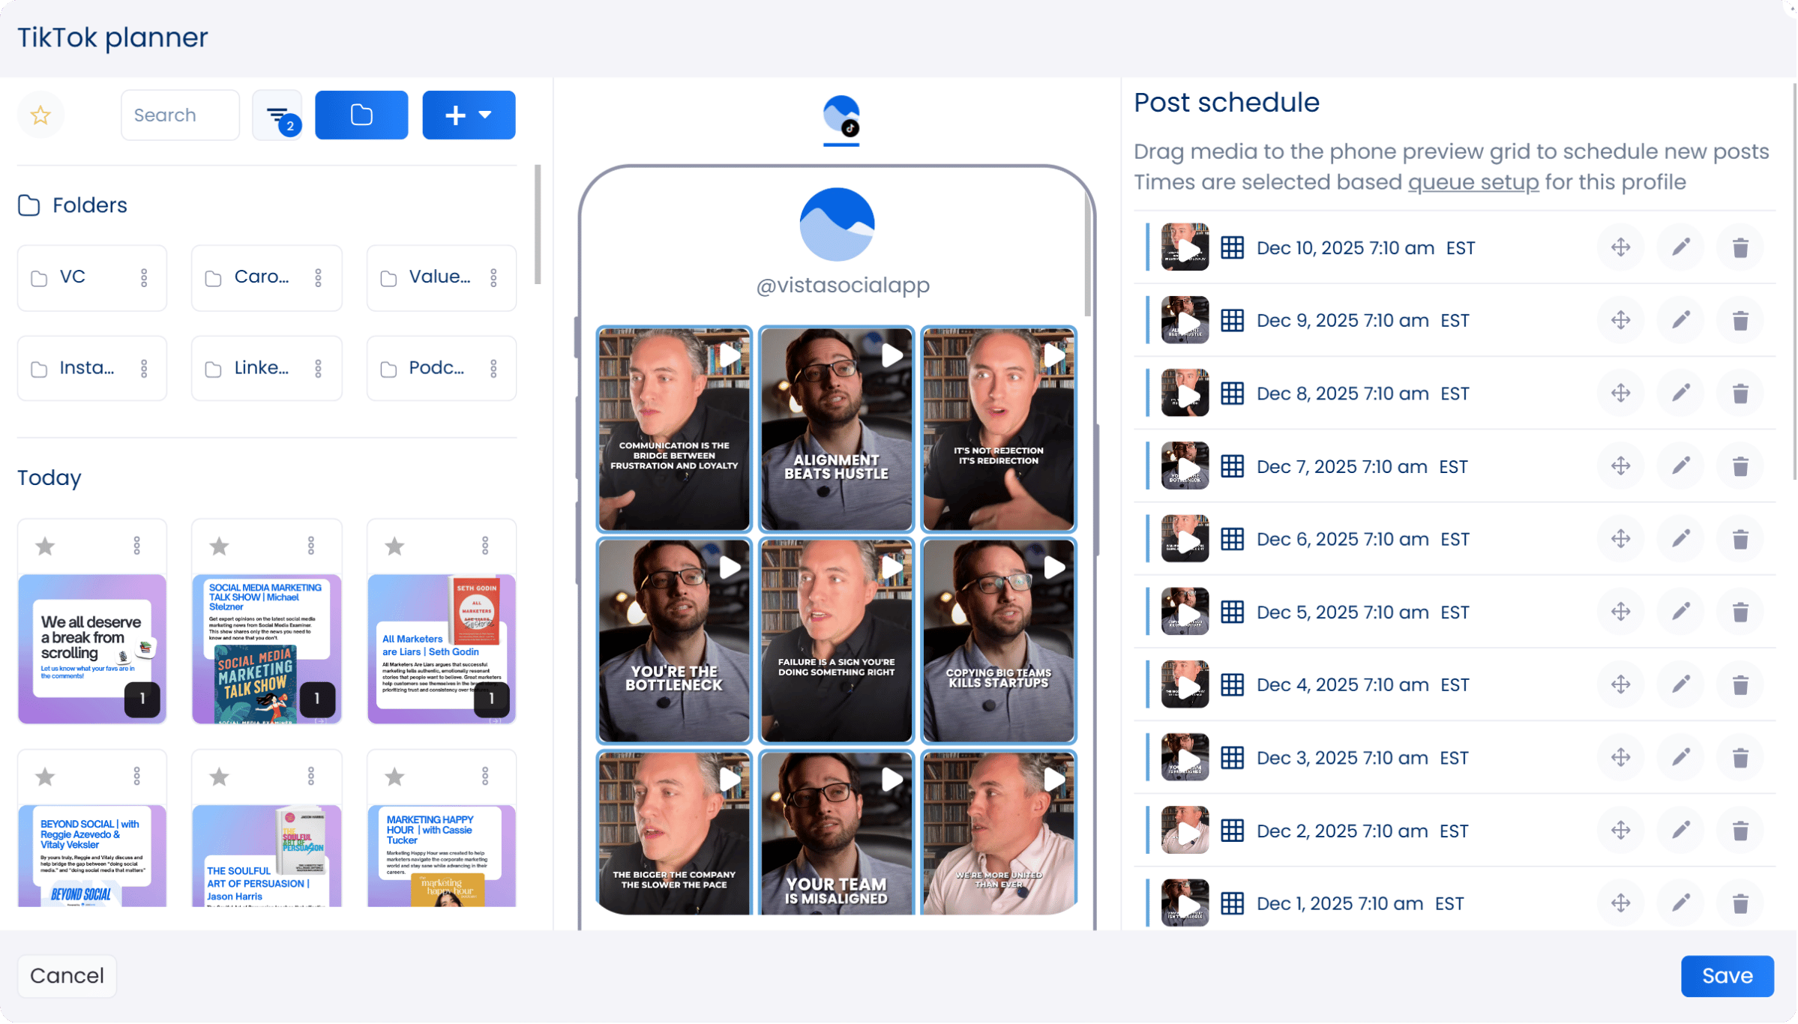Open the queue setup link

tap(1473, 182)
